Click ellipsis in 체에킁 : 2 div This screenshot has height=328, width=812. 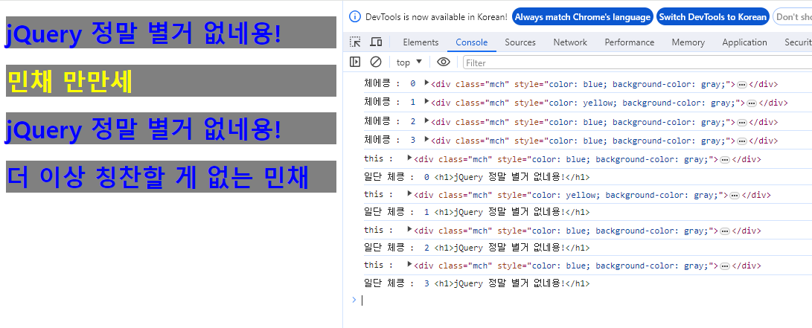point(741,122)
